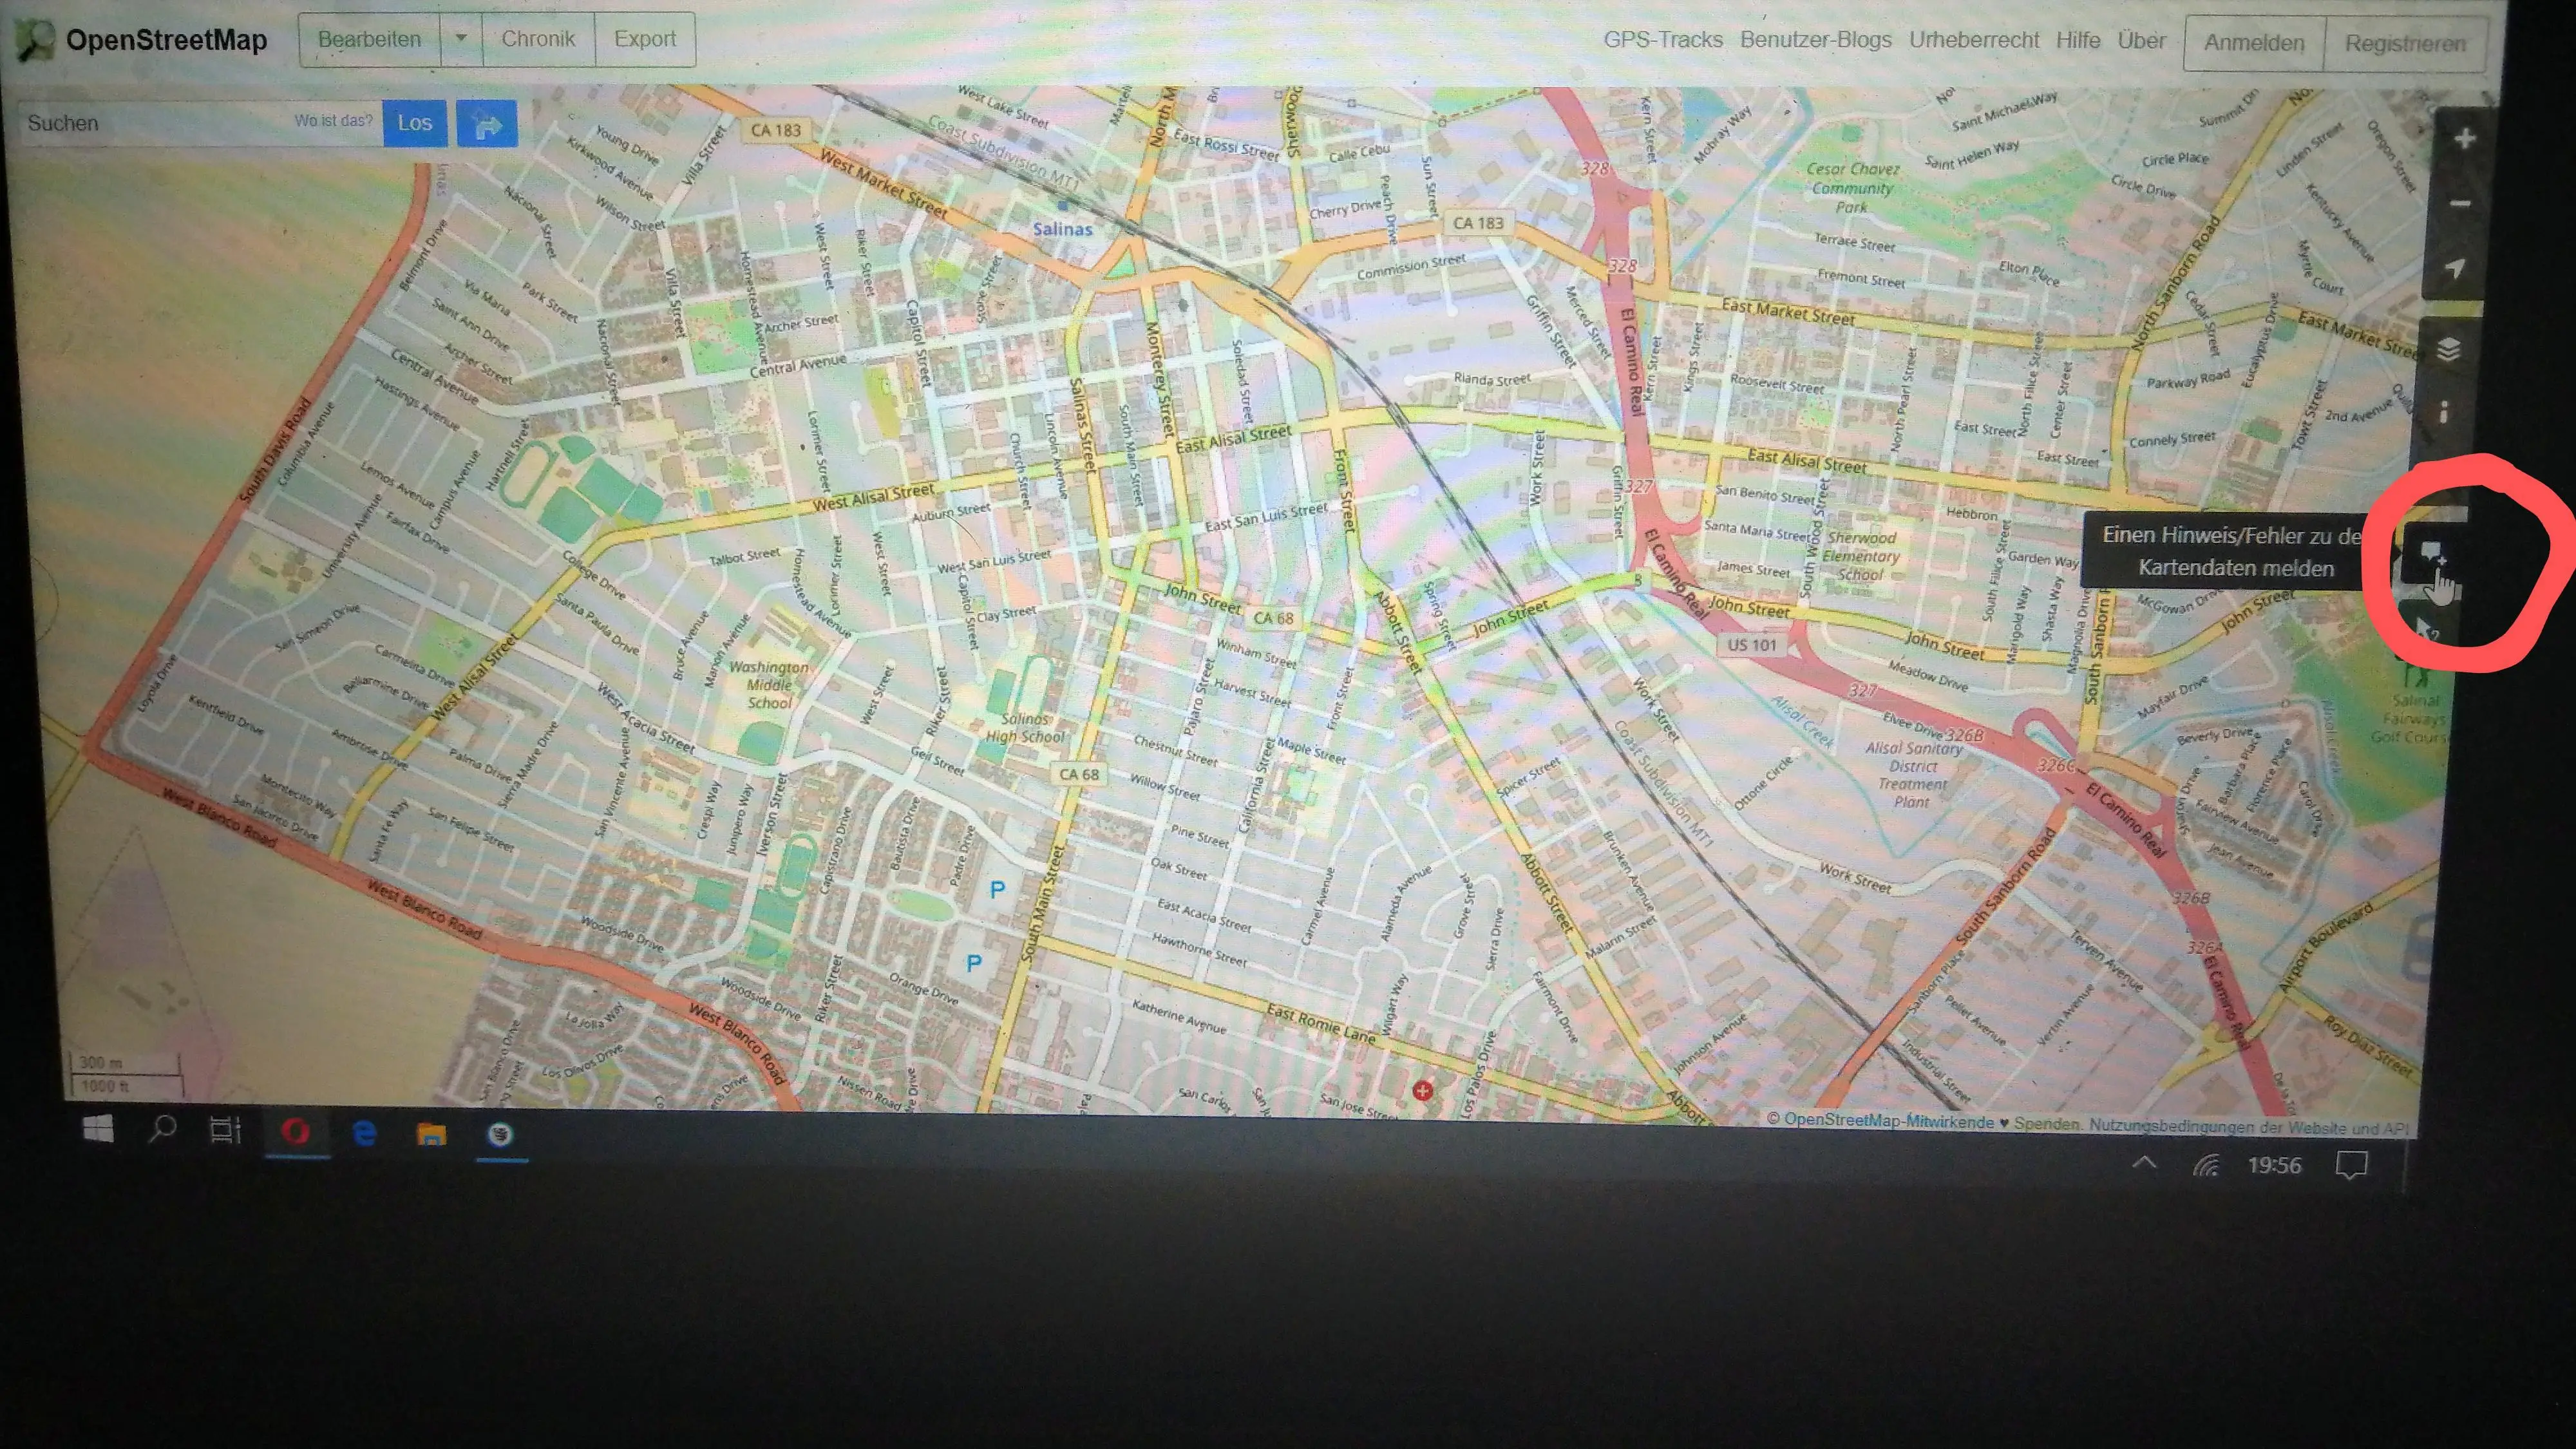Click the Registrieren sign-up button

(x=2405, y=44)
